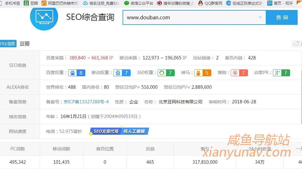Click the 网站速度 row label
302x169 pixels.
[18, 131]
